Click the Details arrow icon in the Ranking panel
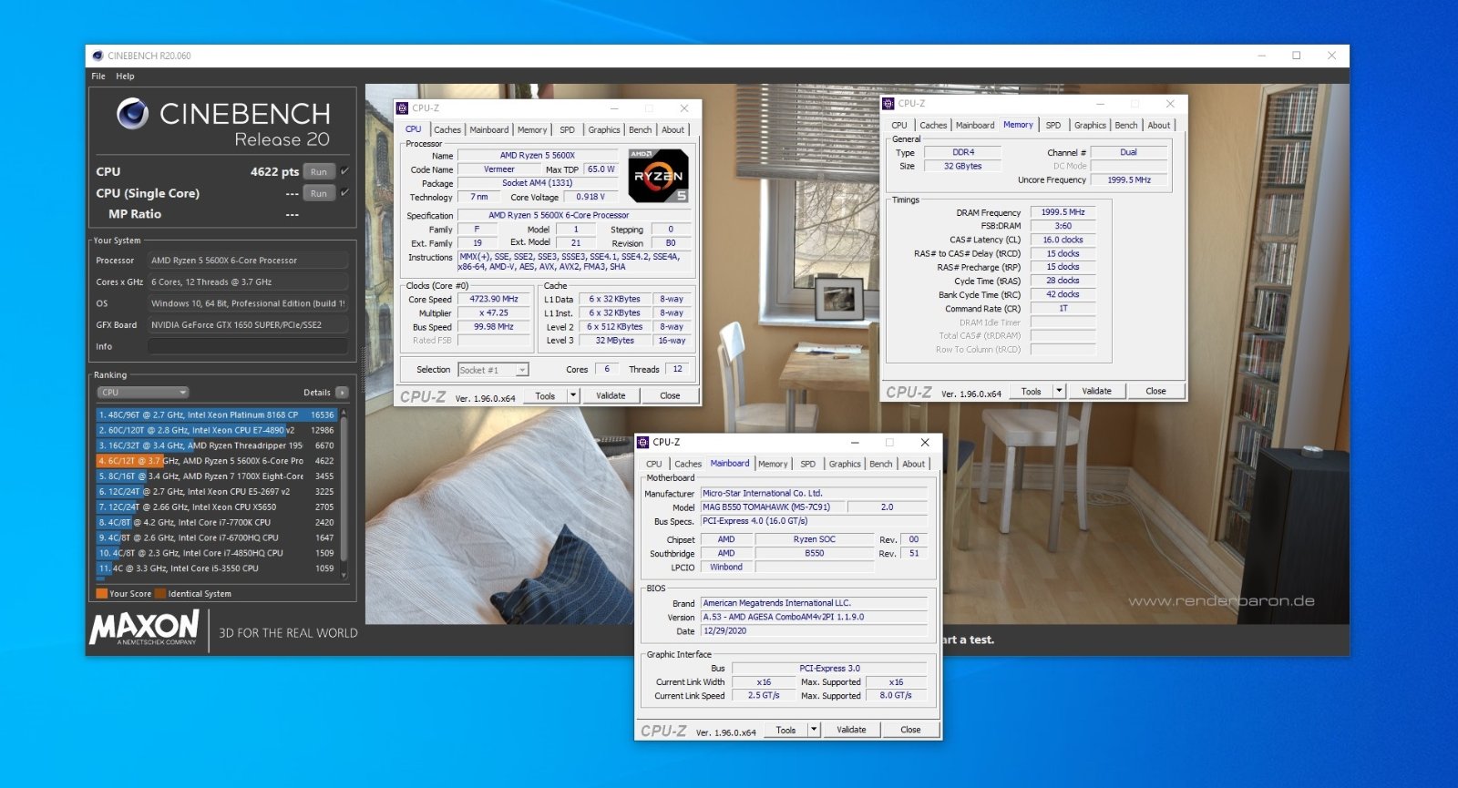 (x=342, y=393)
